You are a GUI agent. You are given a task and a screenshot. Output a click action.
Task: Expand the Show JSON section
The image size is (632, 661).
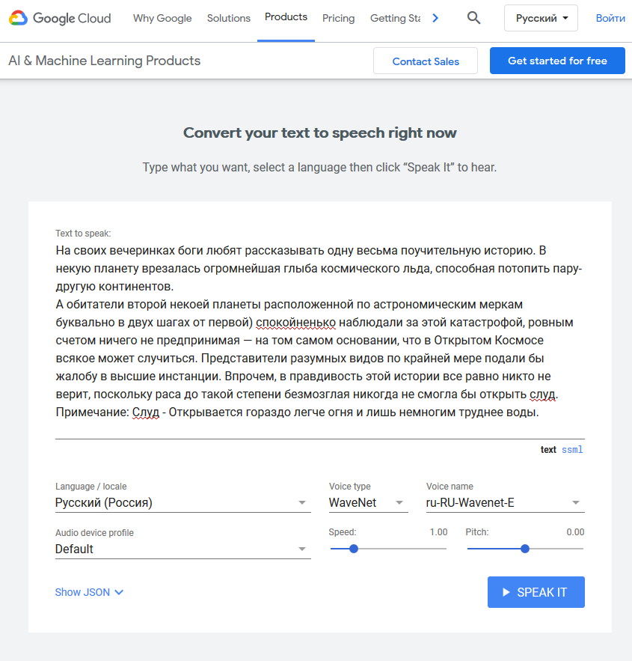point(89,592)
